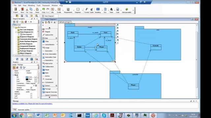Open the File menu

pyautogui.click(x=15, y=6)
